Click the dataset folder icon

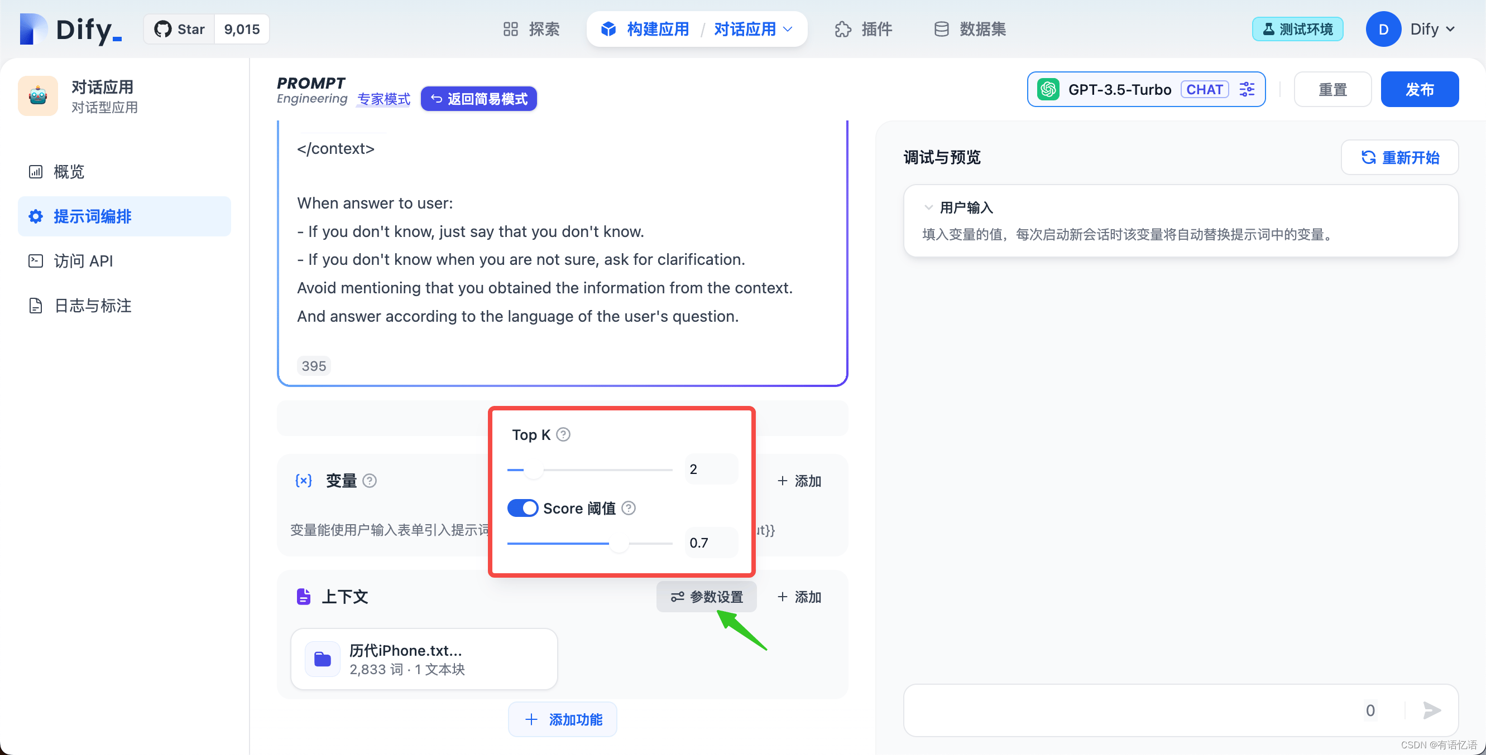coord(322,659)
